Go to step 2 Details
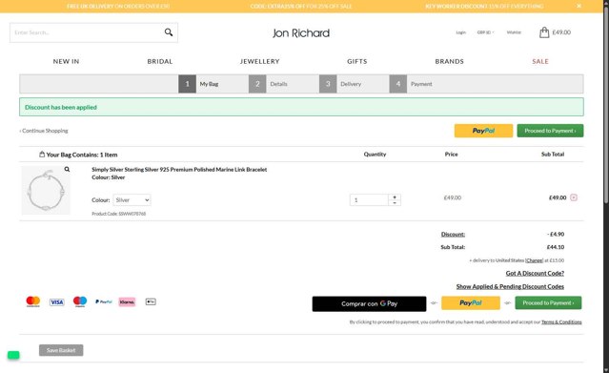Image resolution: width=609 pixels, height=373 pixels. [x=269, y=84]
